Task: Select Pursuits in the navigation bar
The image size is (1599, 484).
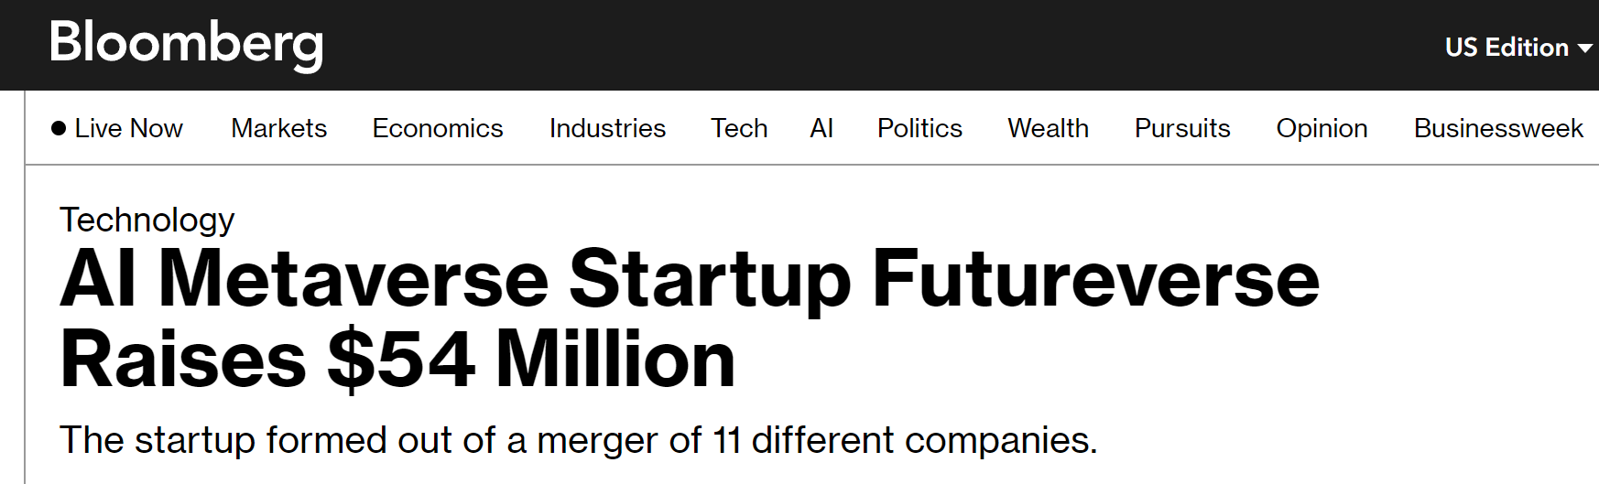Action: coord(1182,128)
